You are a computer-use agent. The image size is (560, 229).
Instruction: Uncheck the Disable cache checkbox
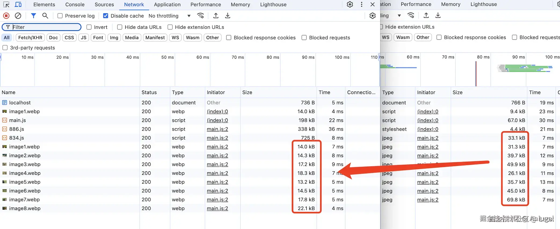tap(106, 16)
